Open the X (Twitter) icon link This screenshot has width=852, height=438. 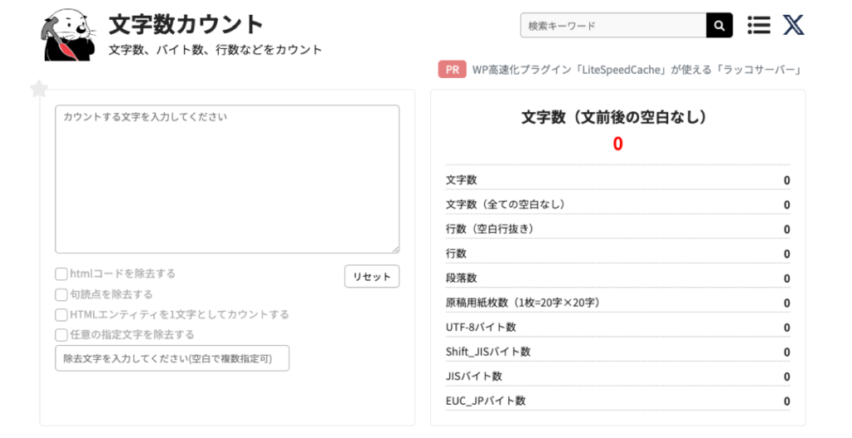click(x=793, y=26)
